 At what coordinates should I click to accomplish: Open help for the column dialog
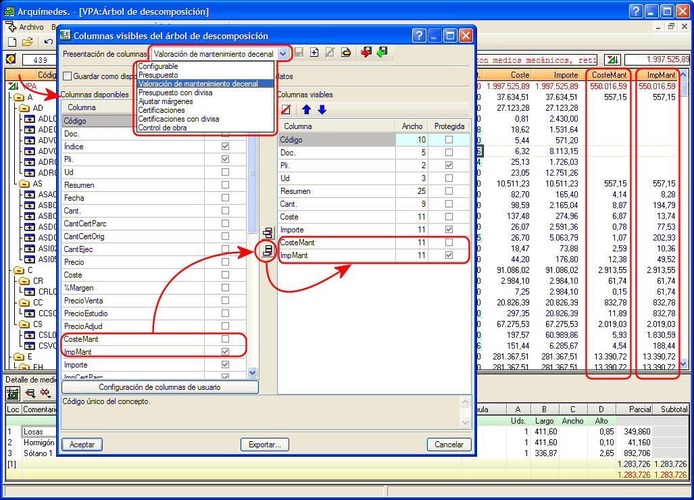tap(419, 35)
